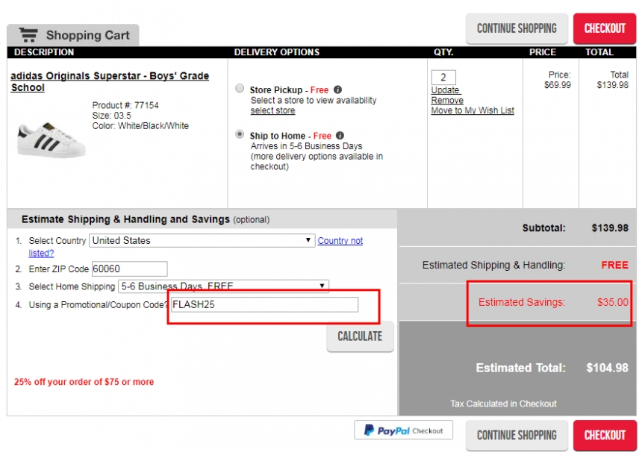Click the top Checkout button
This screenshot has width=642, height=452.
pyautogui.click(x=605, y=28)
